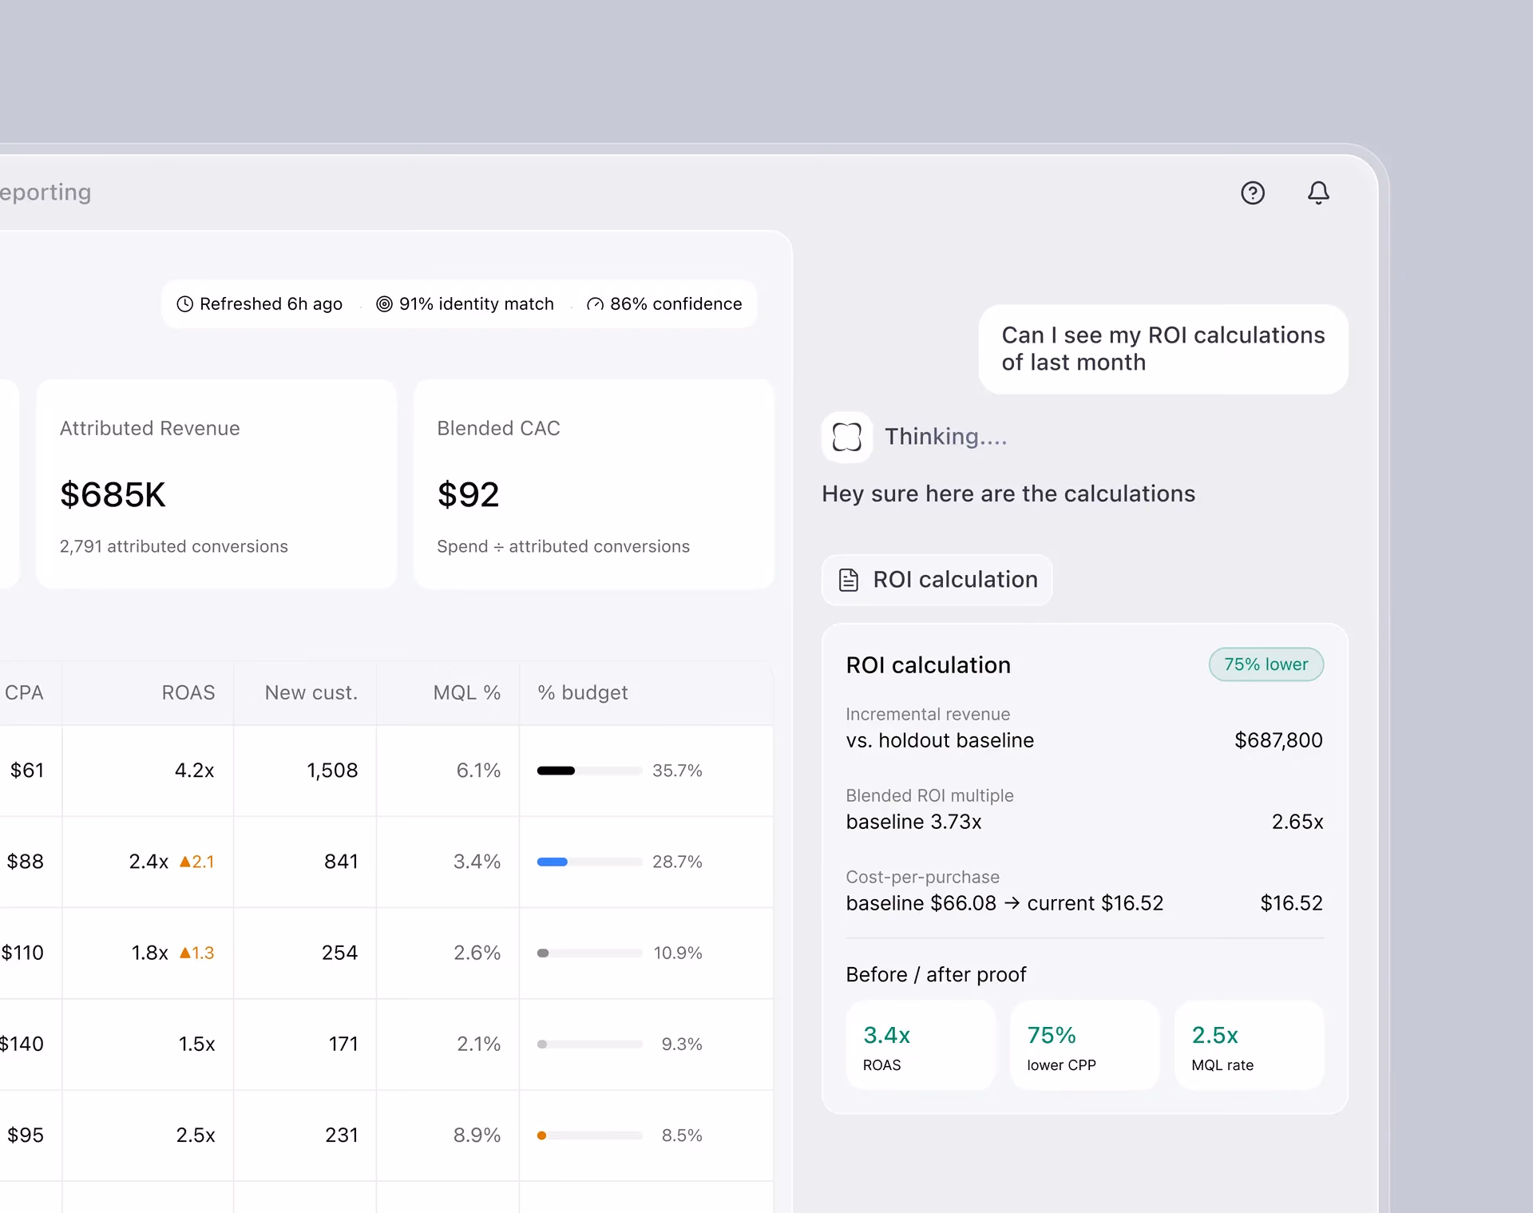Open the ROI calculation attachment chip
The height and width of the screenshot is (1213, 1533).
[x=937, y=580]
